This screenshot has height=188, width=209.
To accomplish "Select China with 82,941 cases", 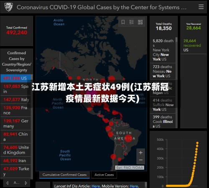I will (x=15, y=137).
